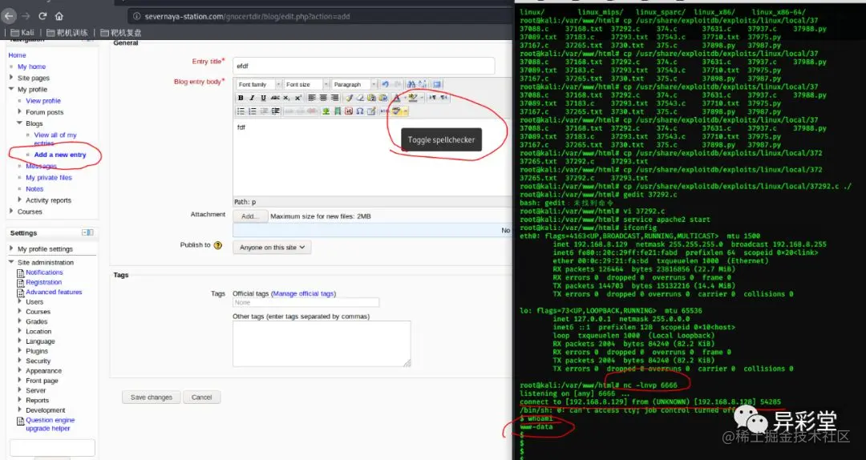
Task: Collapse My profile in navigation tree
Action: pos(11,89)
